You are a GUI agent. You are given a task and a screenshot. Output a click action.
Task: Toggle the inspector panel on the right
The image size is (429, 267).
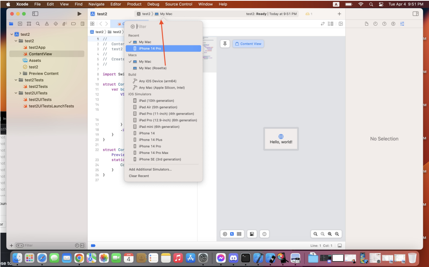click(x=416, y=14)
